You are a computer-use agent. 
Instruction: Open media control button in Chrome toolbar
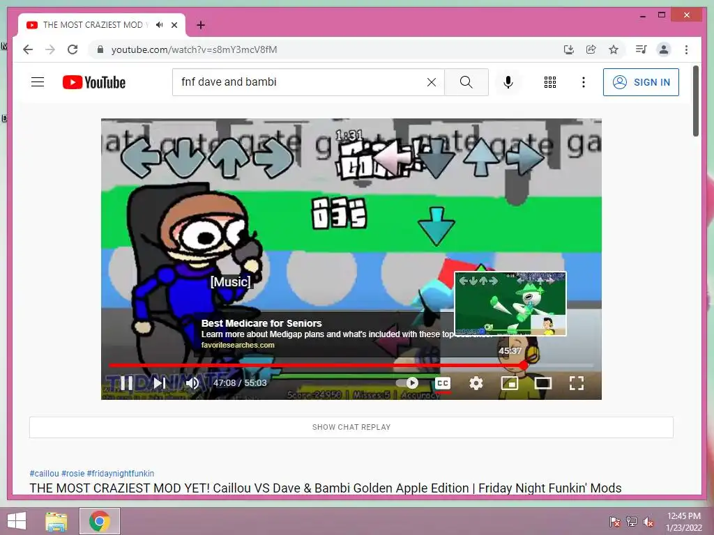(641, 49)
